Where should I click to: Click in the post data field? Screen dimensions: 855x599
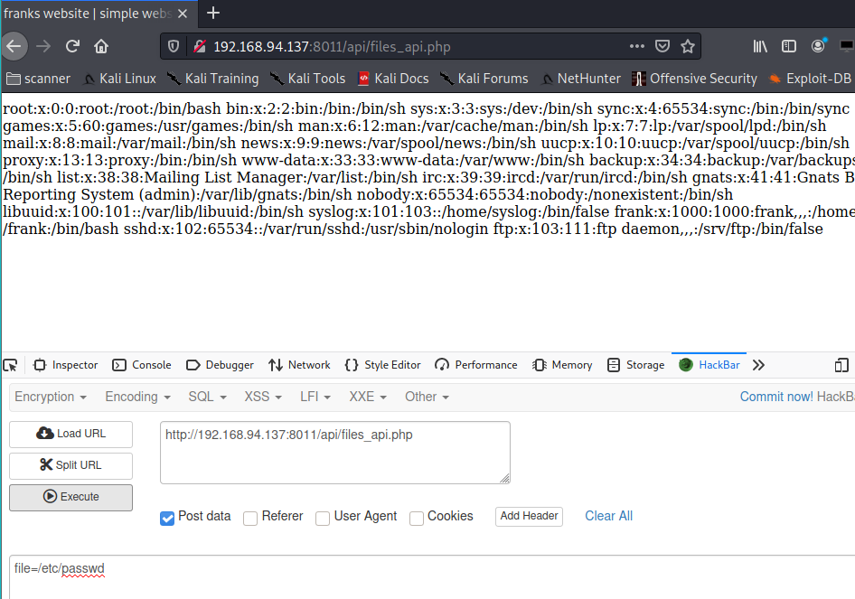(x=432, y=576)
